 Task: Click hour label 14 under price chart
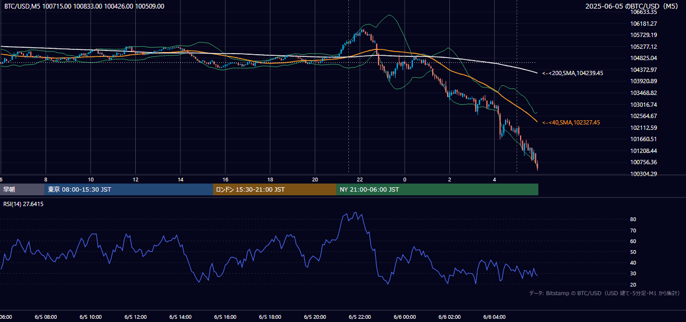180,179
